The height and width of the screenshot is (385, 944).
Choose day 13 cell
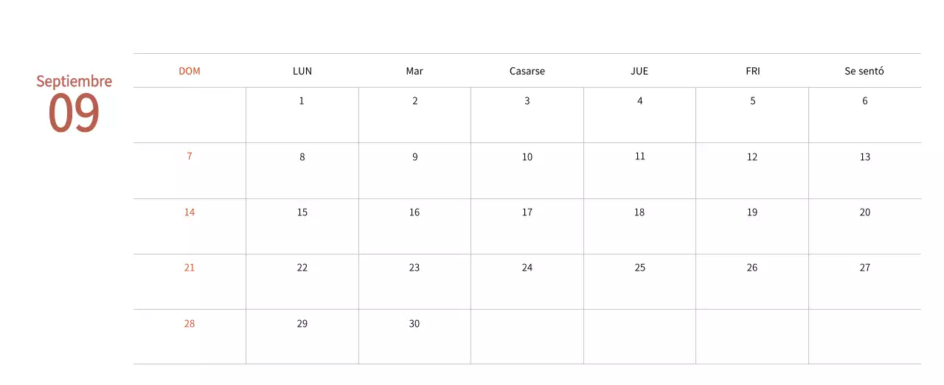[865, 157]
